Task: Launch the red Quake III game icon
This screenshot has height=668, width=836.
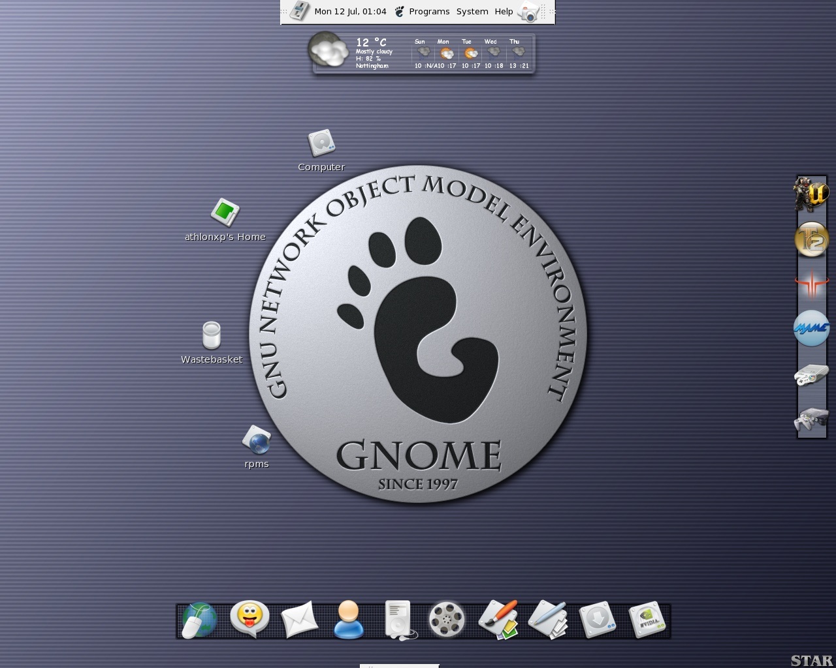Action: 812,285
